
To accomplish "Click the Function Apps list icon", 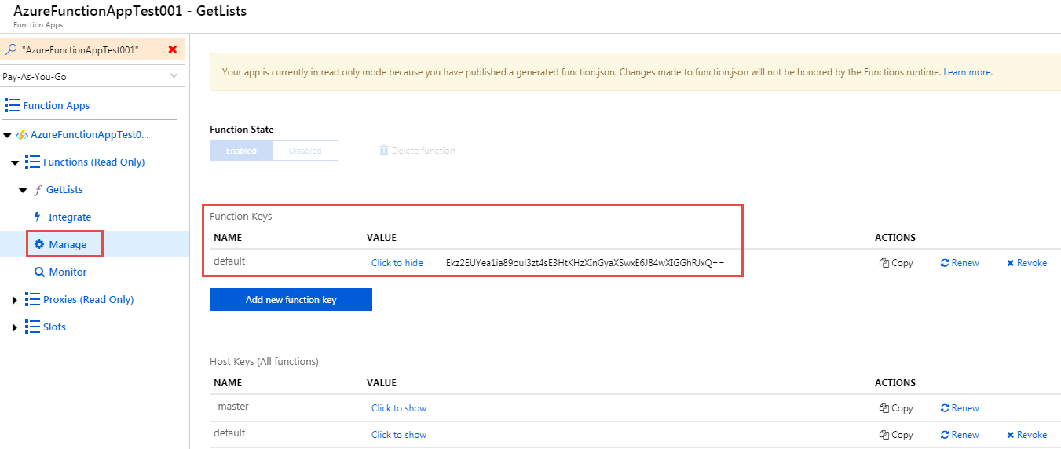I will click(12, 105).
